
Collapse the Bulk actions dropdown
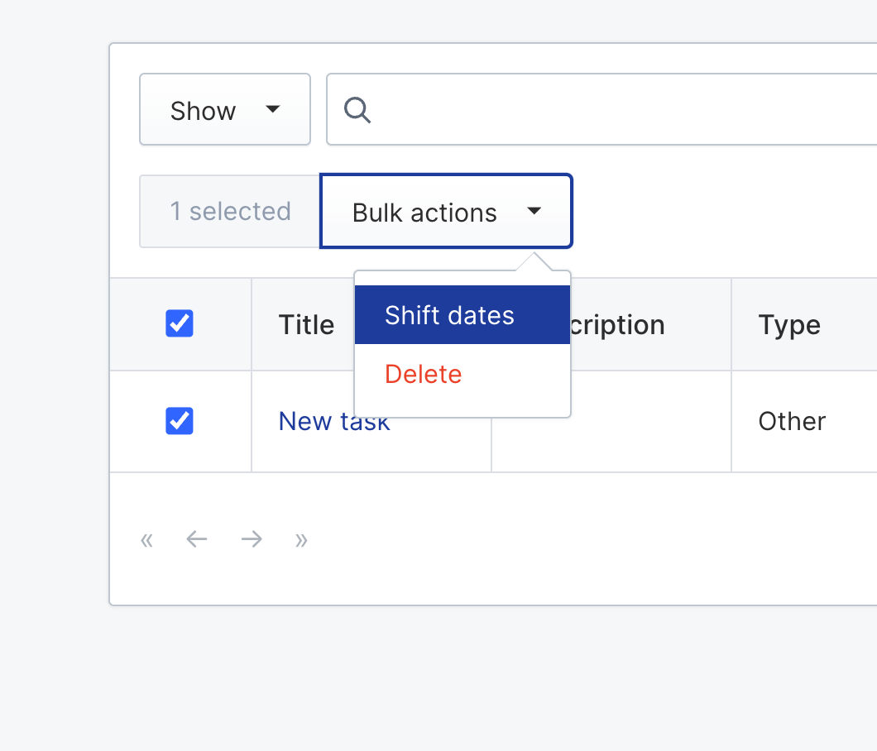[446, 211]
